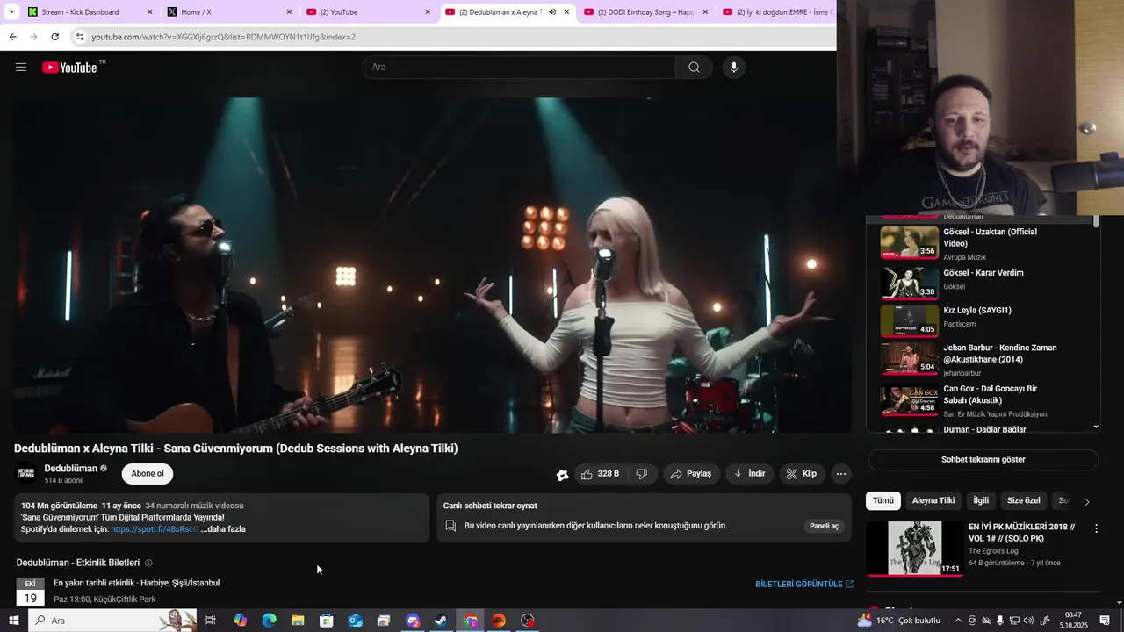Show hidden system tray icons
1124x632 pixels.
958,621
